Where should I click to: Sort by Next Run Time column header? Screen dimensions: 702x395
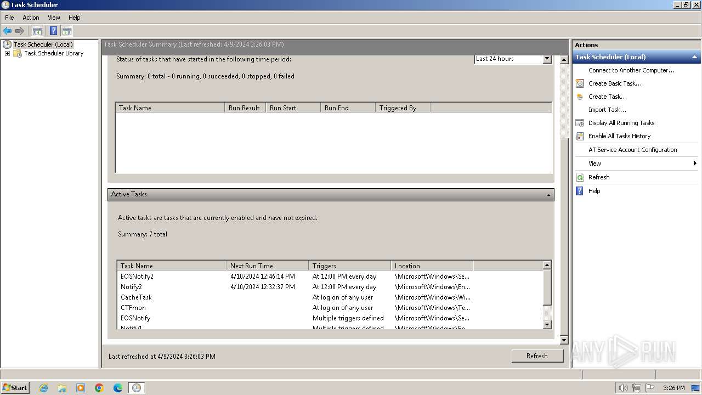[x=267, y=266]
